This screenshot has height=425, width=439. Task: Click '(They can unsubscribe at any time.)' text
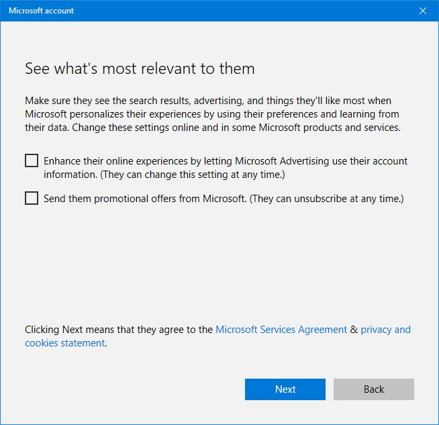pyautogui.click(x=326, y=199)
